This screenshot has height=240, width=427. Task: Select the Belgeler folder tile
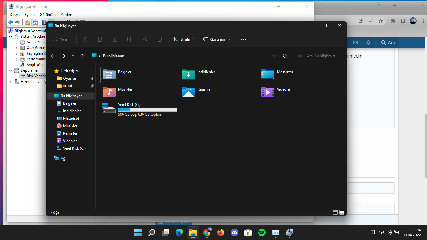tap(139, 74)
